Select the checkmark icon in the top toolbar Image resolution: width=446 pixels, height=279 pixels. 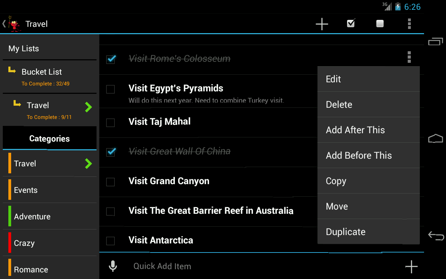click(x=351, y=24)
